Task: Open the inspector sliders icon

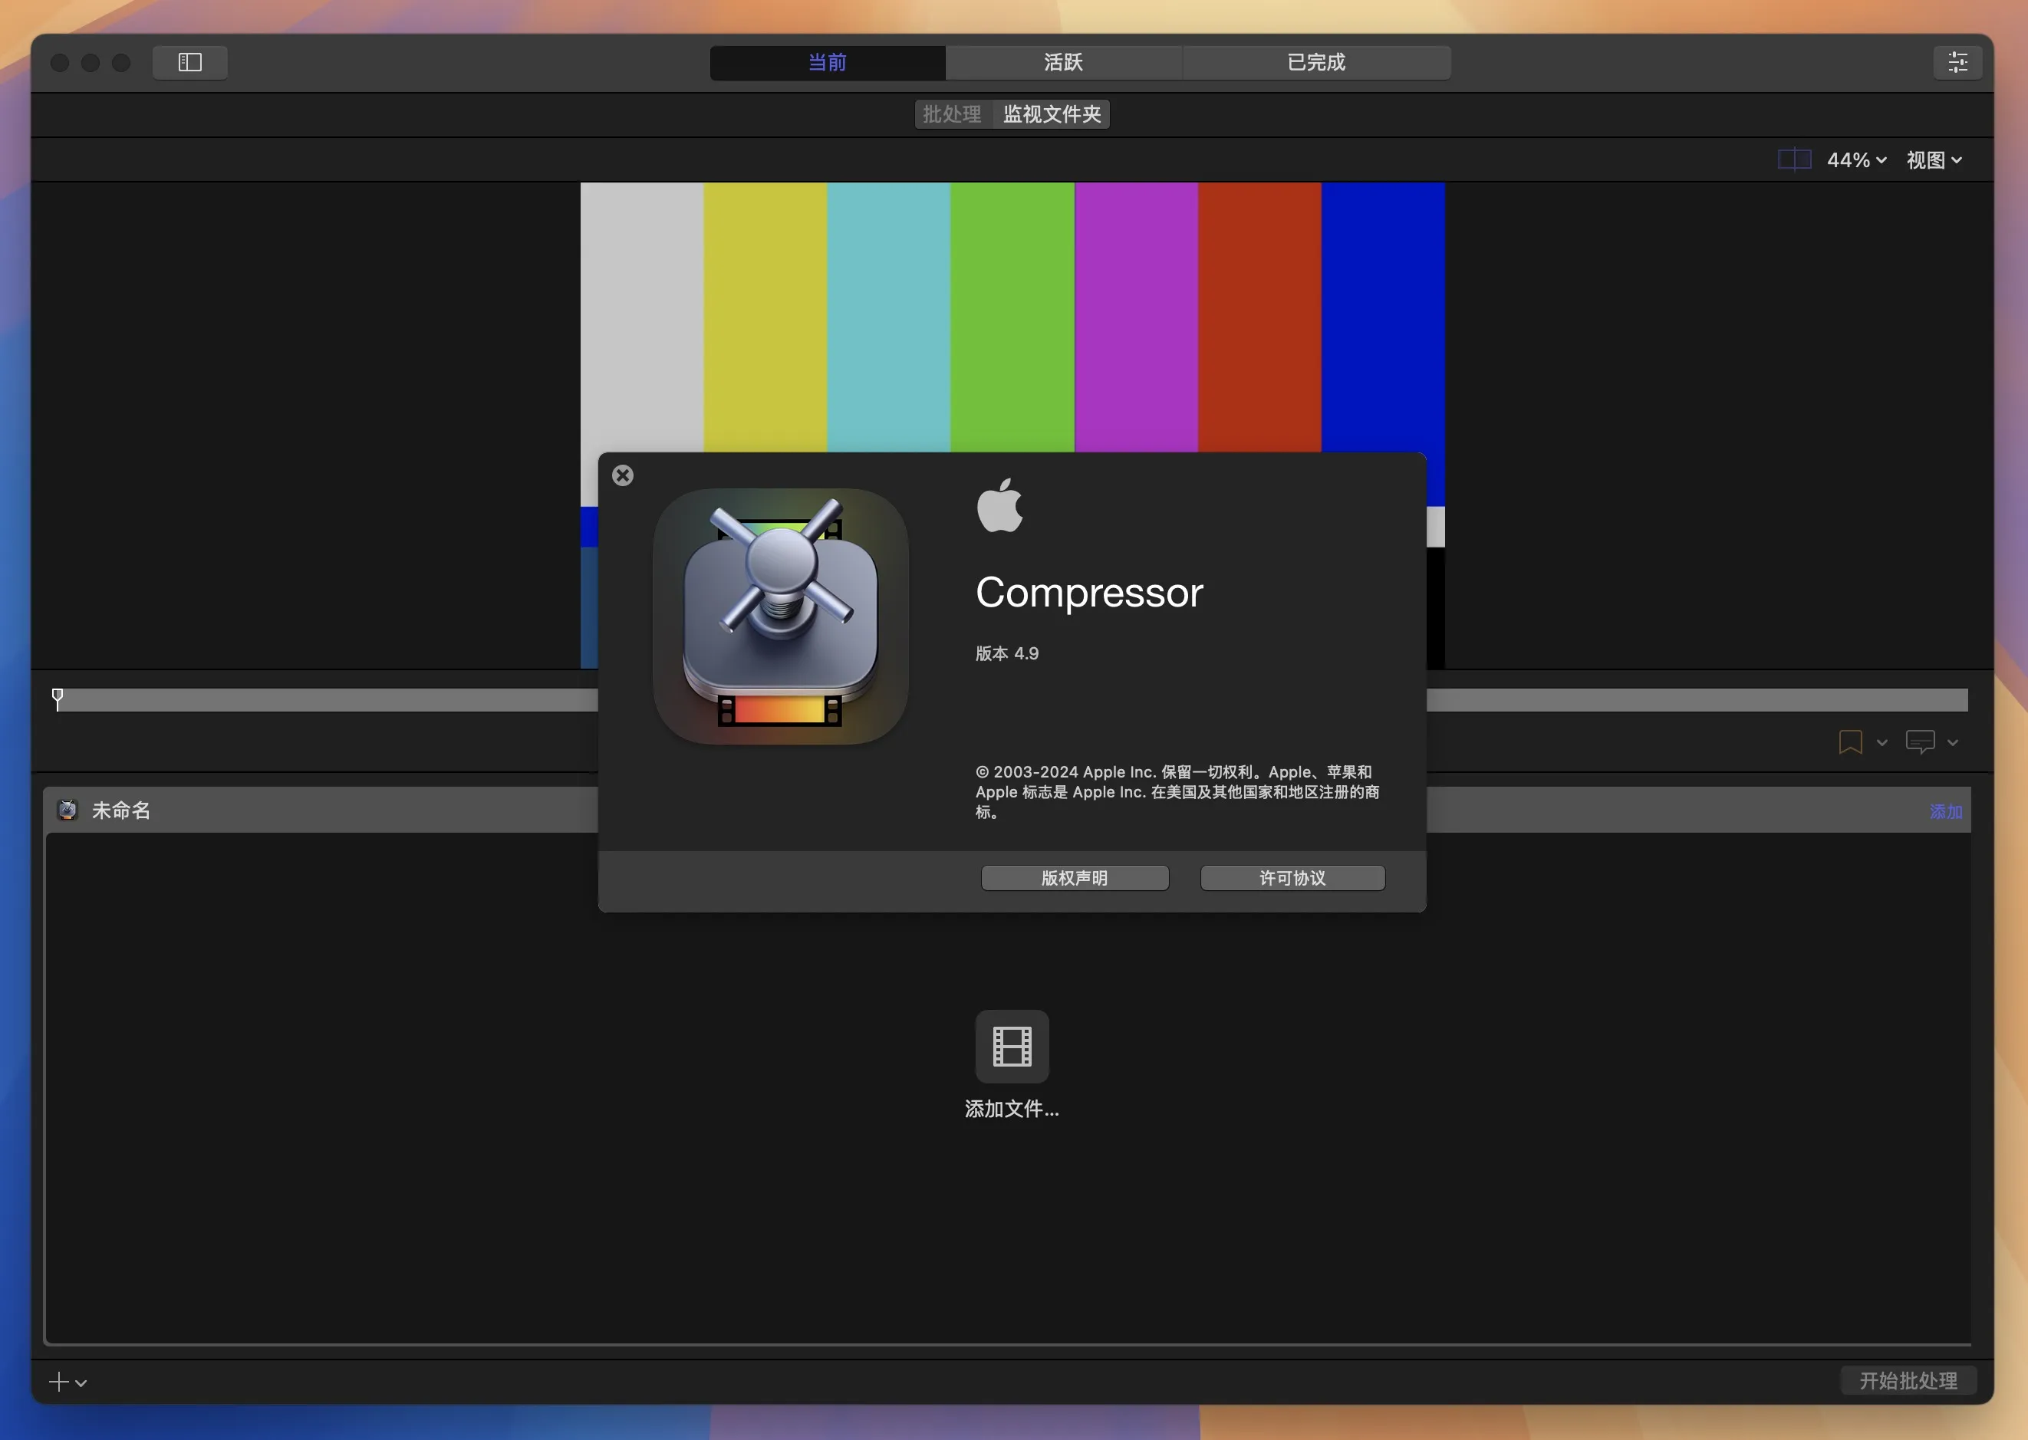Action: 1957,62
